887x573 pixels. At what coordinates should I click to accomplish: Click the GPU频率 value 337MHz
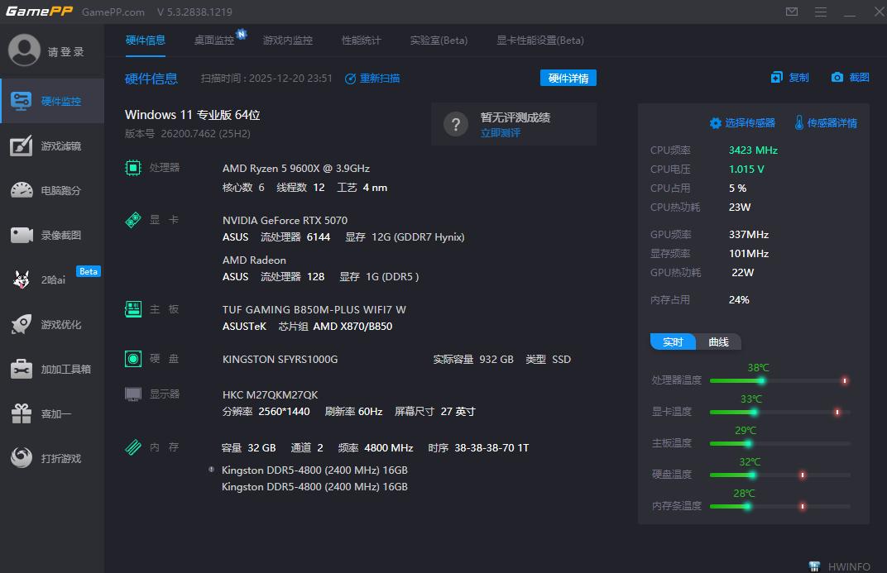click(x=748, y=235)
